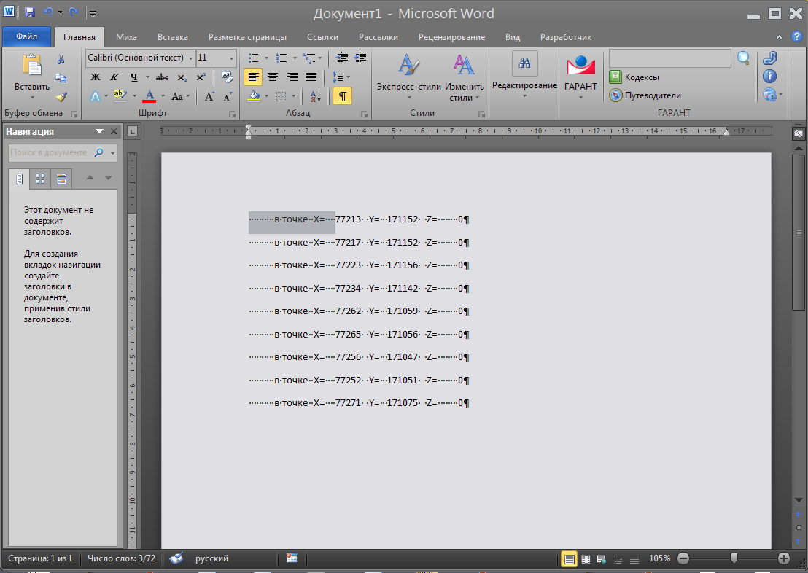Switch to the Вставка ribbon tab

coord(172,37)
